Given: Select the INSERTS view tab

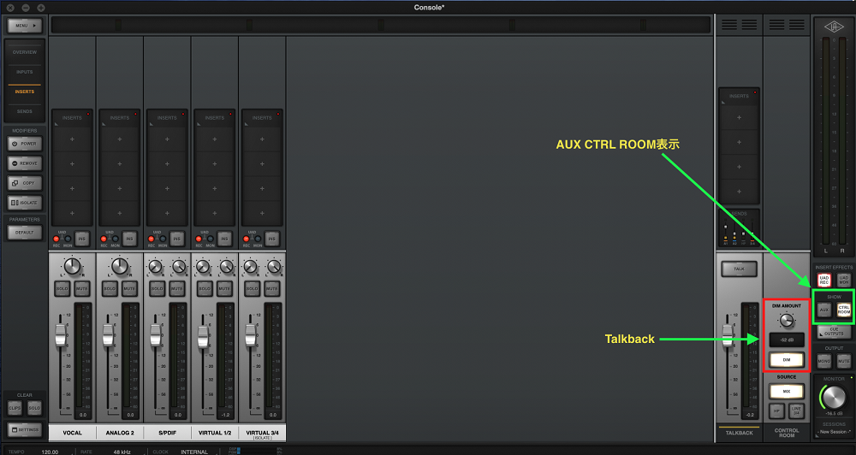Looking at the screenshot, I should click(x=25, y=92).
